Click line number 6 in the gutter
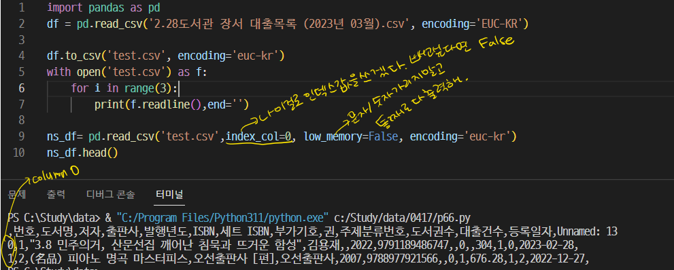674x270 pixels. pos(22,88)
